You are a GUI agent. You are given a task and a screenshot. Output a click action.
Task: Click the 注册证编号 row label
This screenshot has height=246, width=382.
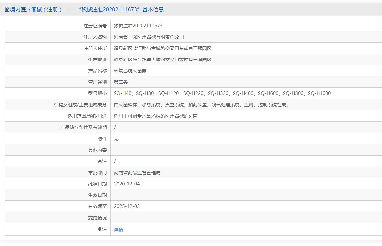95,26
